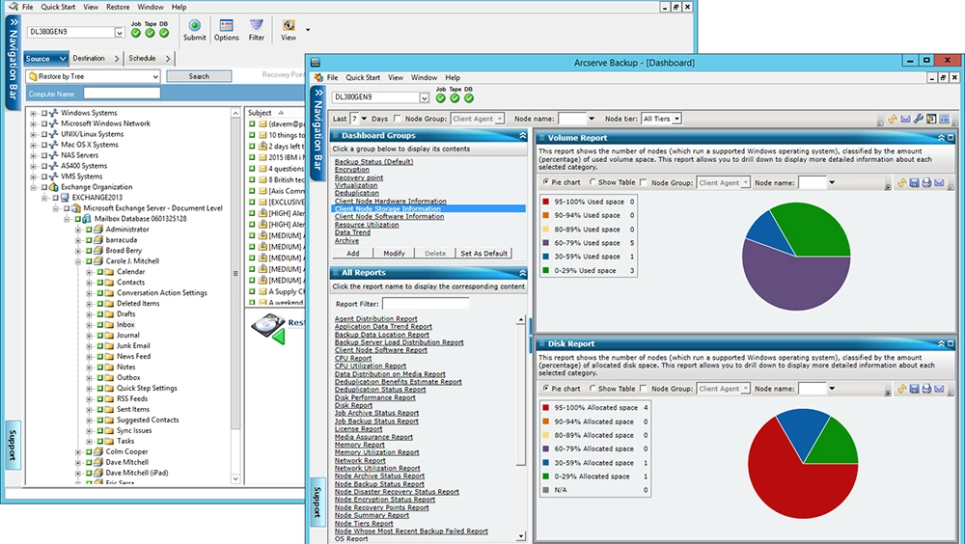965x544 pixels.
Task: Open the Options toolbar icon
Action: tap(226, 26)
